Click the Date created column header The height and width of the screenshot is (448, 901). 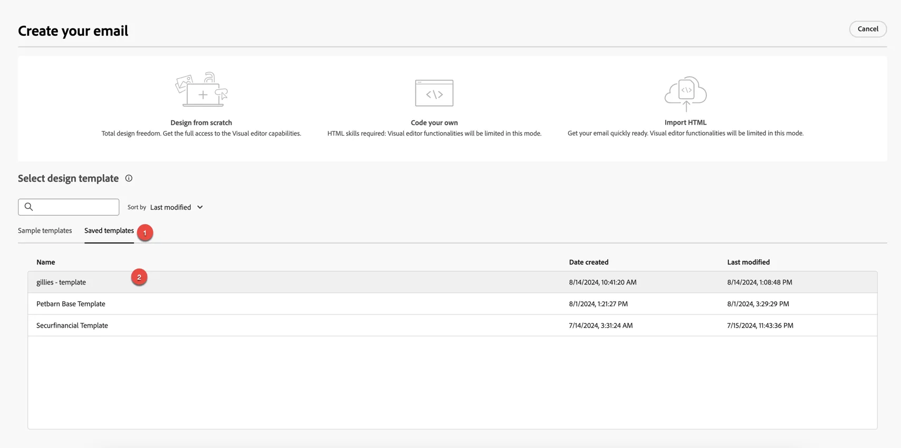(589, 262)
